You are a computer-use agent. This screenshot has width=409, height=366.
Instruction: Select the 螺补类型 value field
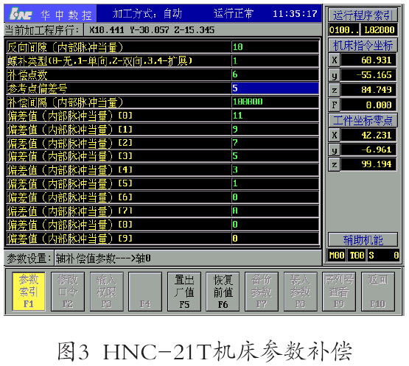point(275,60)
